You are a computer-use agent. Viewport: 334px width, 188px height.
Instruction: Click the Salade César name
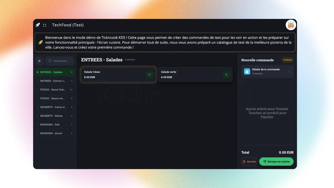pyautogui.click(x=92, y=72)
